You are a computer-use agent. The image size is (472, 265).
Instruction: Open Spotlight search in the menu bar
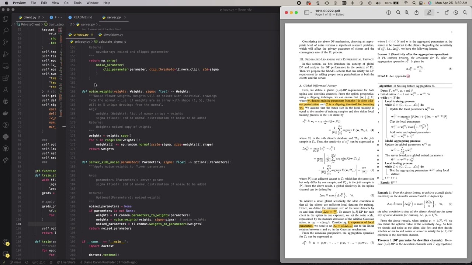point(414,3)
